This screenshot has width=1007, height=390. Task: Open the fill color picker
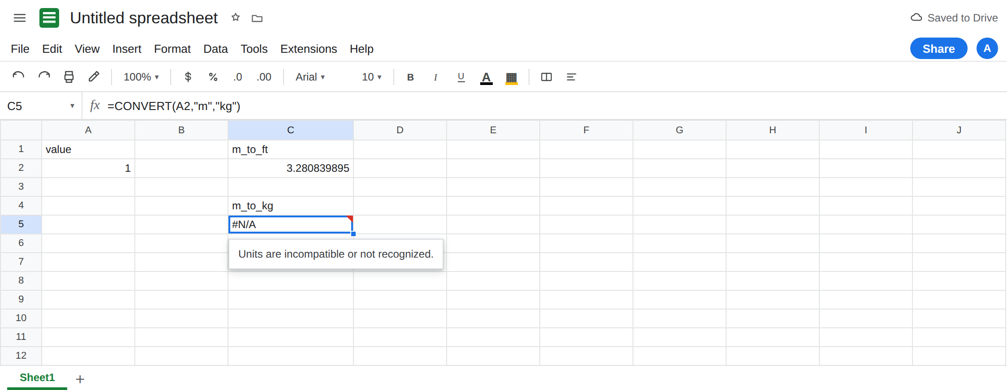click(511, 77)
